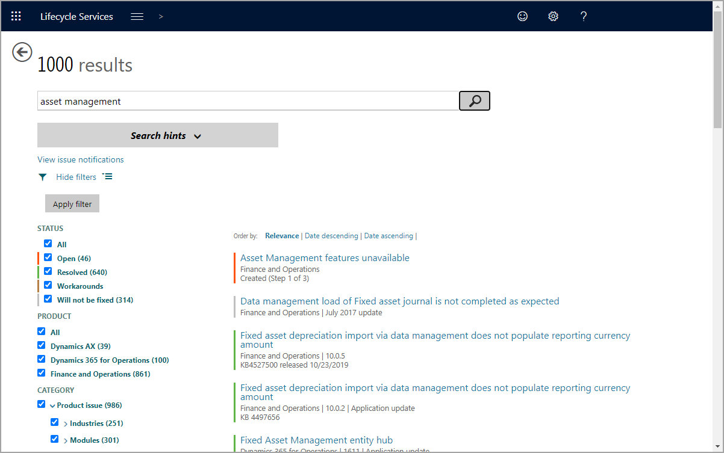
Task: Click the funnel filter icon
Action: pyautogui.click(x=42, y=177)
